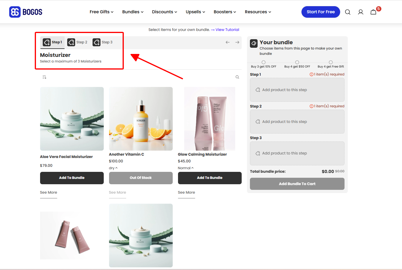The image size is (402, 270).
Task: Select the Buy 3 get 10% OFF tier
Action: tap(263, 62)
